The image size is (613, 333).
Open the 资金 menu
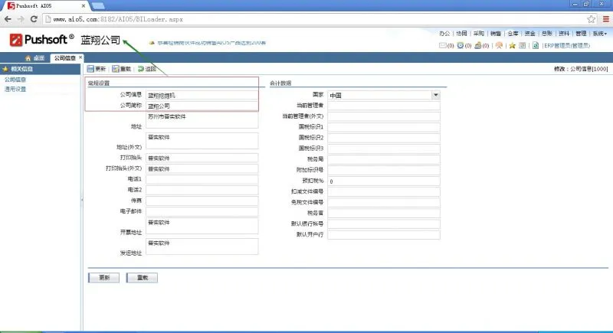tap(529, 34)
